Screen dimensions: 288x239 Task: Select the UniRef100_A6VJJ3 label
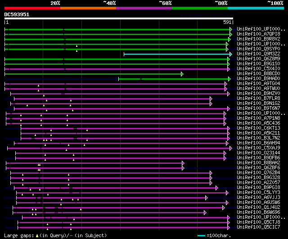258,198
